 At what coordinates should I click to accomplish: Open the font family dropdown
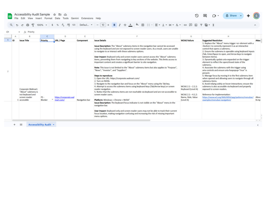(86, 25)
